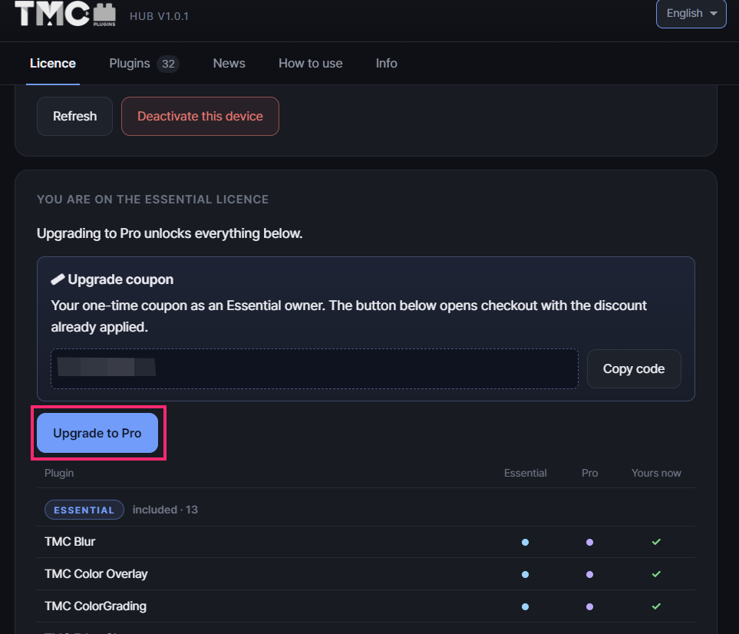Click green checkmark for TMC Color Overlay
739x634 pixels.
[x=656, y=574]
